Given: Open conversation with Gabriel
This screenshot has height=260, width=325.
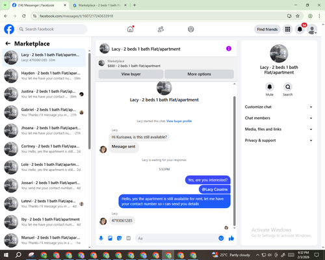Looking at the screenshot, I should 44,112.
